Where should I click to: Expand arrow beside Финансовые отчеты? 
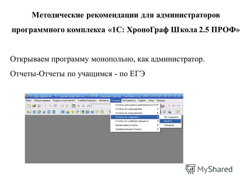(x=158, y=125)
